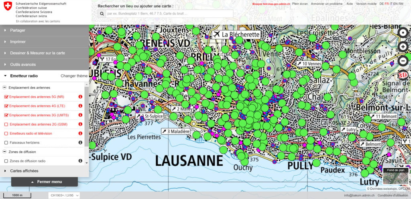Screen dimensions: 411x199
Task: Click the St-Sulpice exit marker
Action: click(x=150, y=116)
